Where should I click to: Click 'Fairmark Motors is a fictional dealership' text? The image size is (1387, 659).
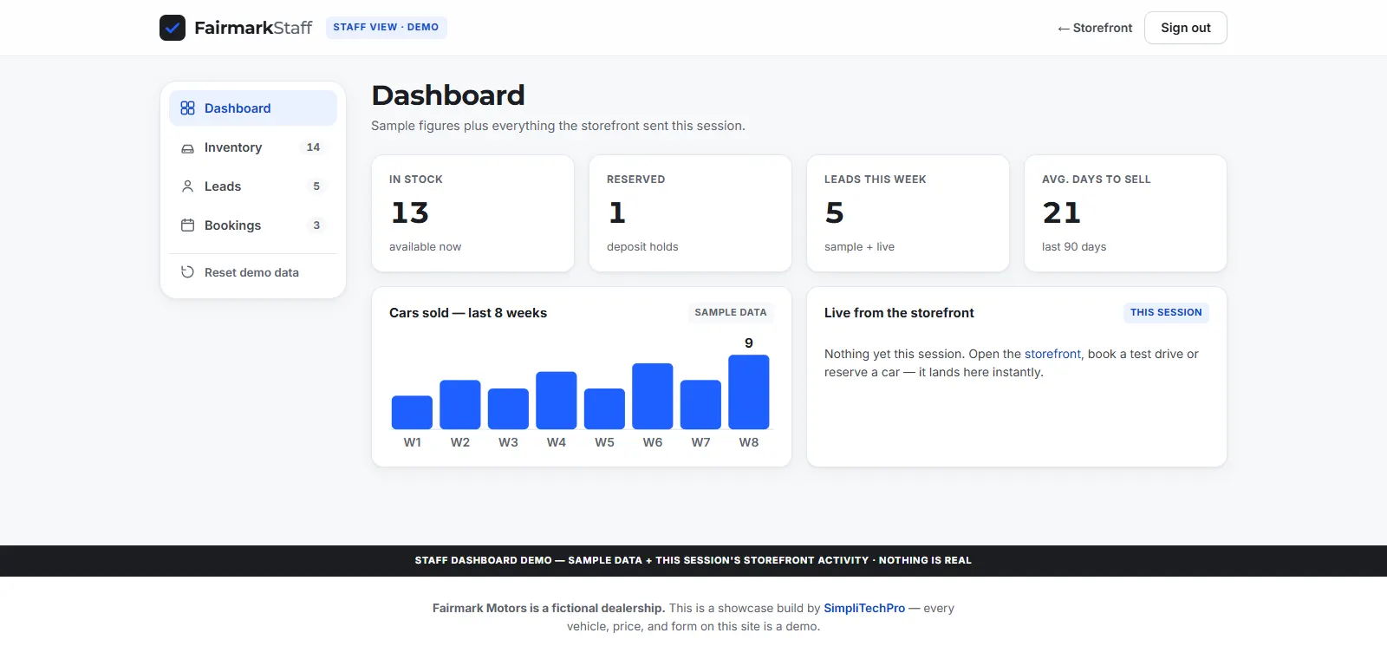(549, 608)
